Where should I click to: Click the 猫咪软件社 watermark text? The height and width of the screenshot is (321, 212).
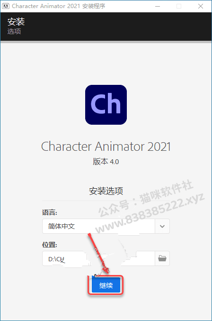pyautogui.click(x=166, y=192)
